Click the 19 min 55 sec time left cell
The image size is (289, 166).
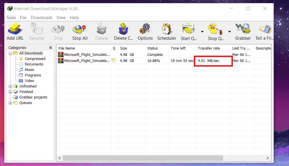[x=183, y=61]
